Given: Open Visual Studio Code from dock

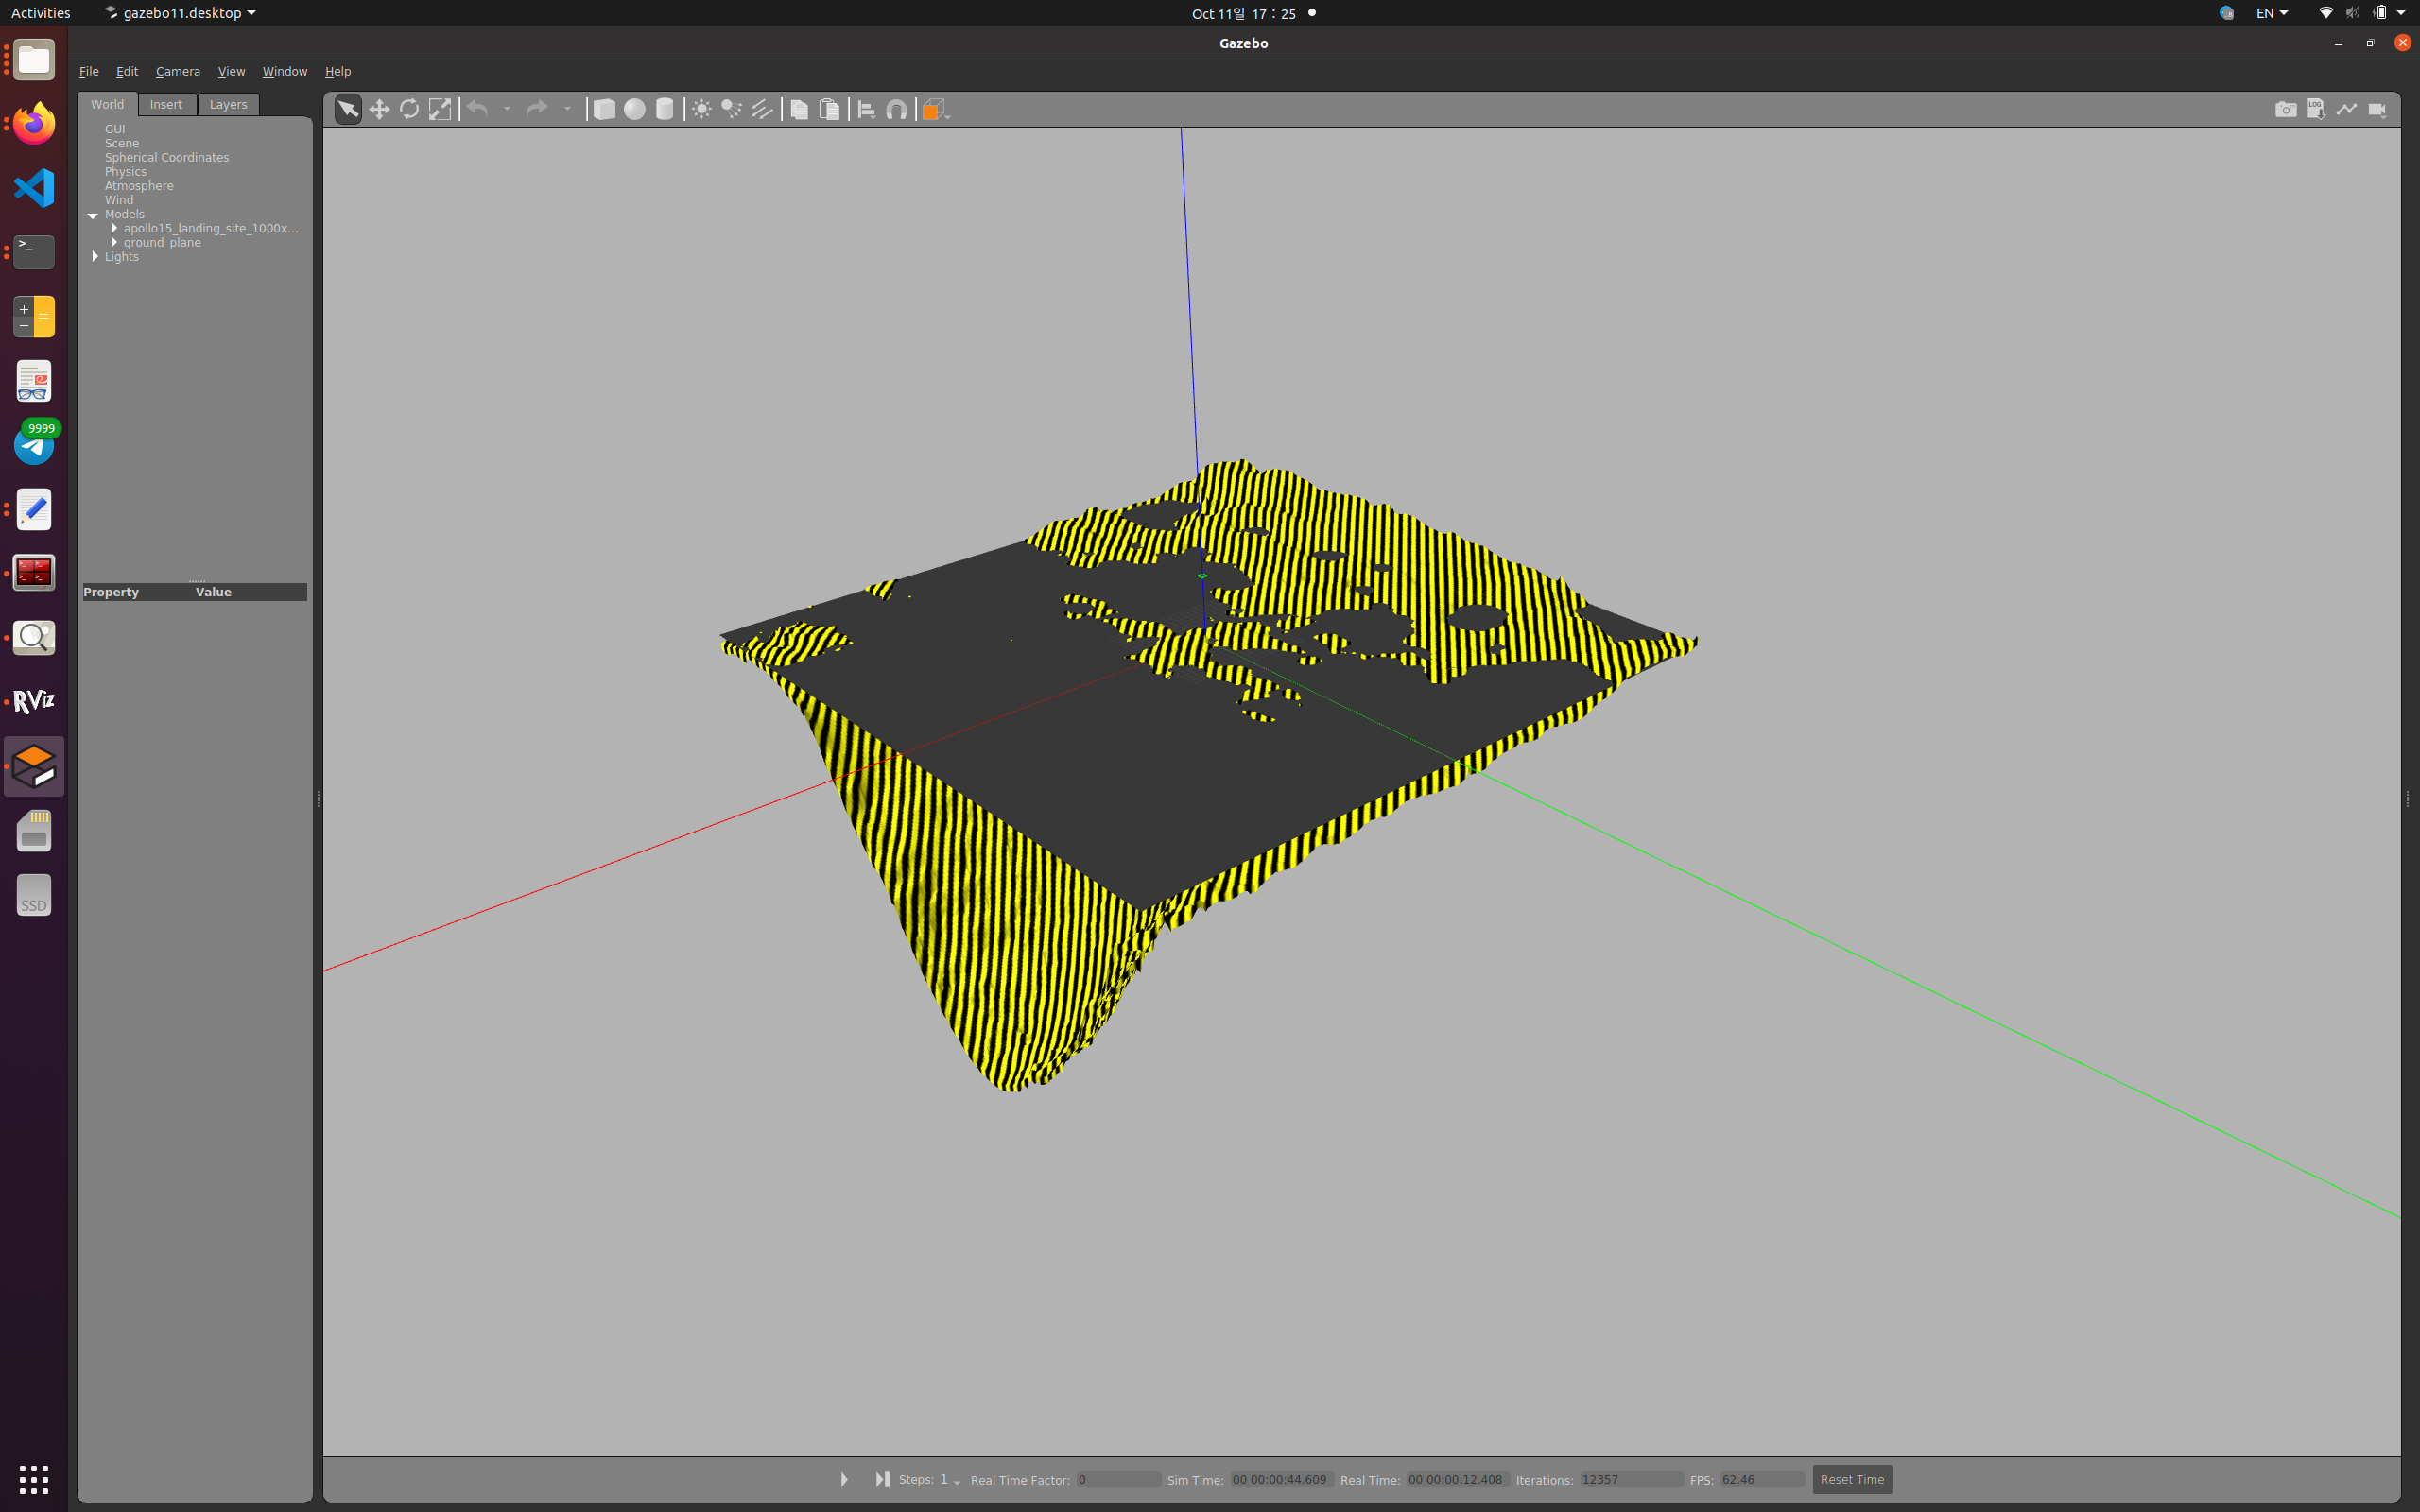Looking at the screenshot, I should [34, 188].
